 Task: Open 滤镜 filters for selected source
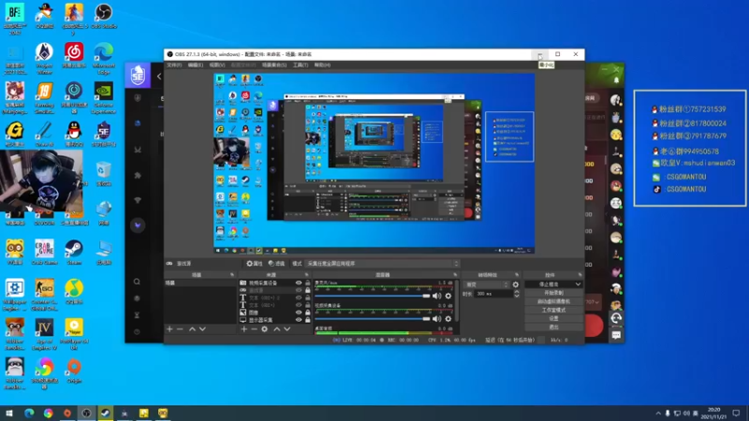click(x=276, y=264)
